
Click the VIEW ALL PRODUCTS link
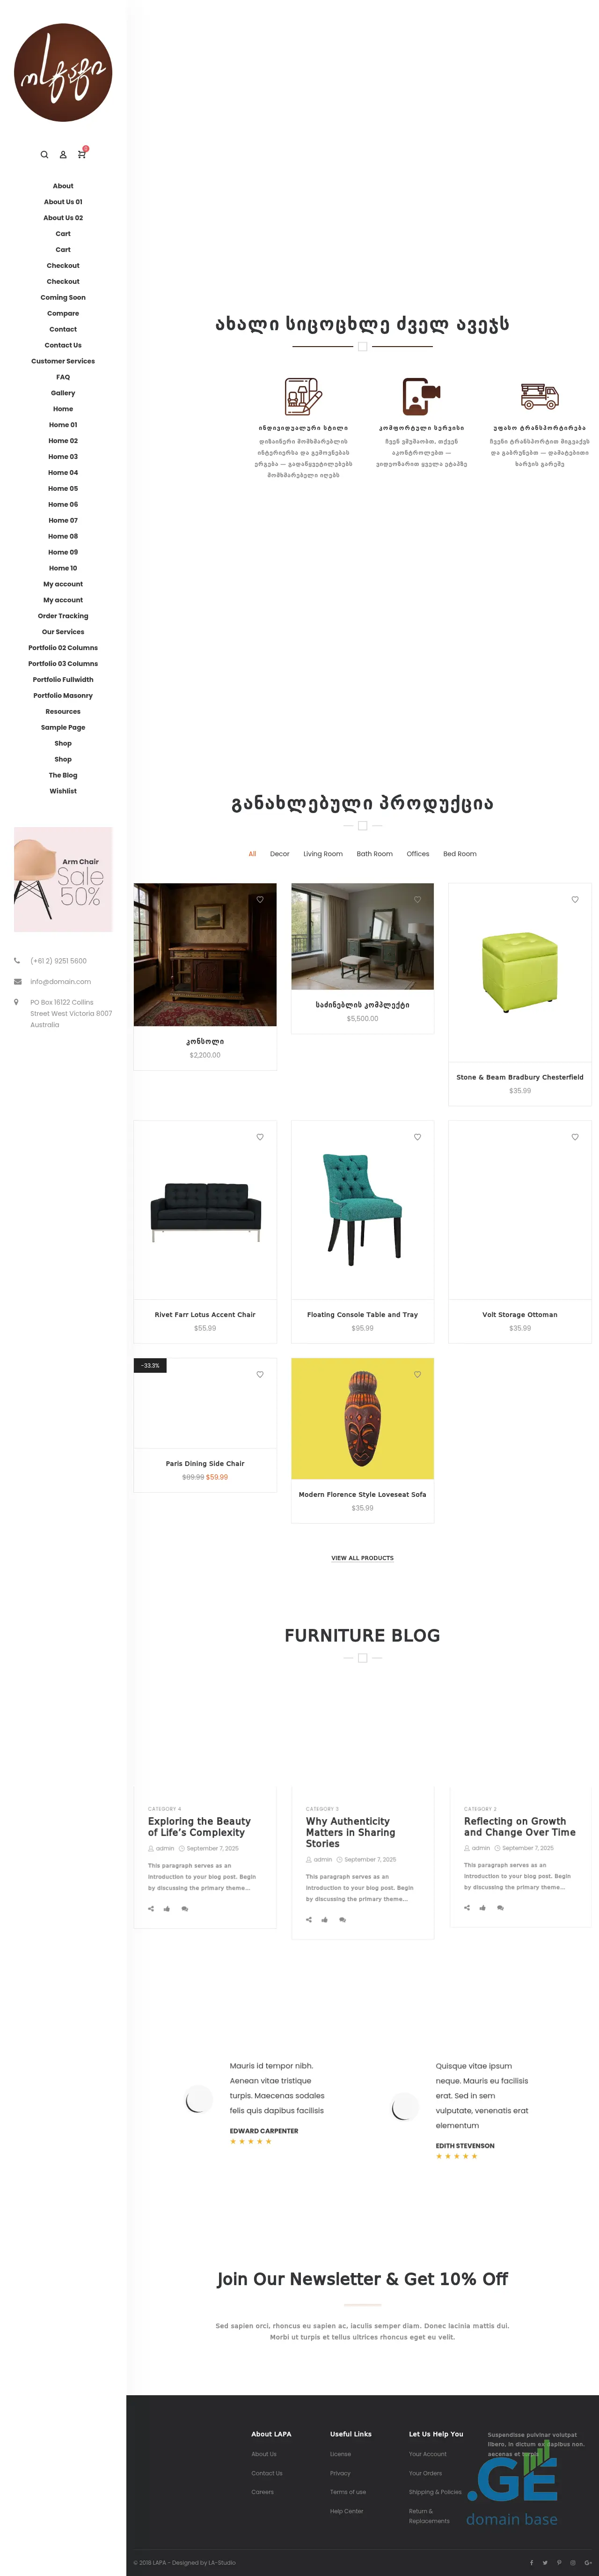pyautogui.click(x=362, y=1558)
